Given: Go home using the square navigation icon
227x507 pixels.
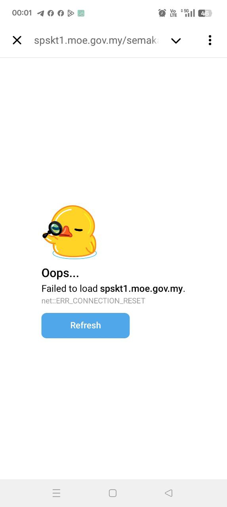Looking at the screenshot, I should pos(113,493).
